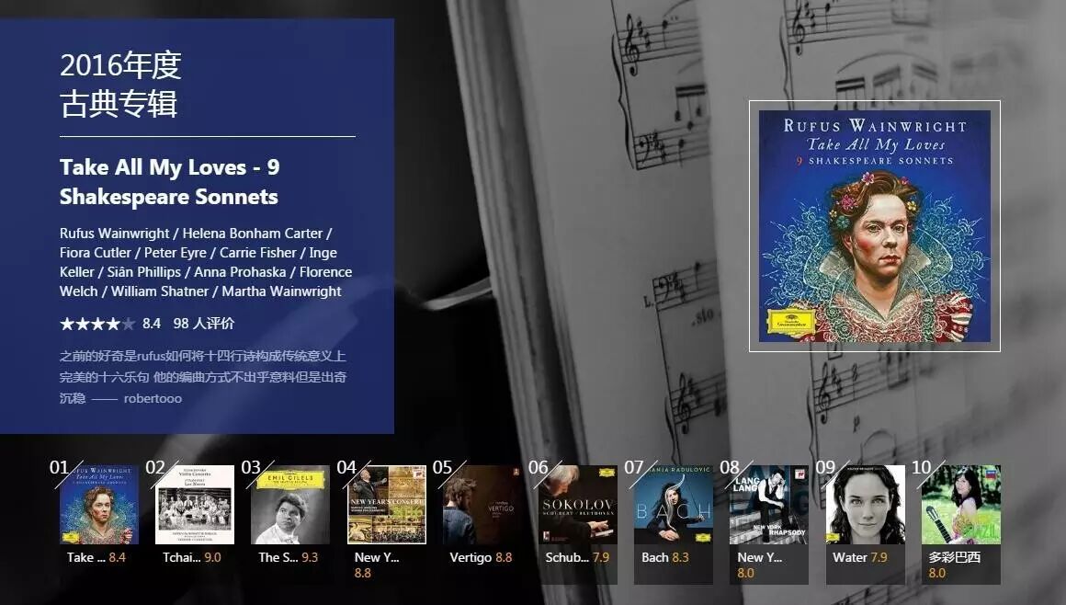
Task: Click the 98 人评价 rating count
Action: coord(203,324)
